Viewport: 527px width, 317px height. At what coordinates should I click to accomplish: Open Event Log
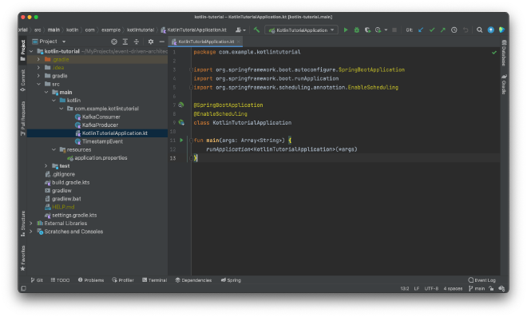tap(482, 280)
